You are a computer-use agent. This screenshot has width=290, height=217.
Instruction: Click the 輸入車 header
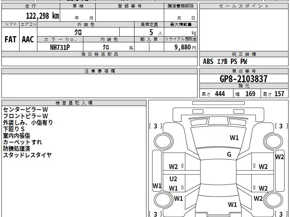click(149, 39)
